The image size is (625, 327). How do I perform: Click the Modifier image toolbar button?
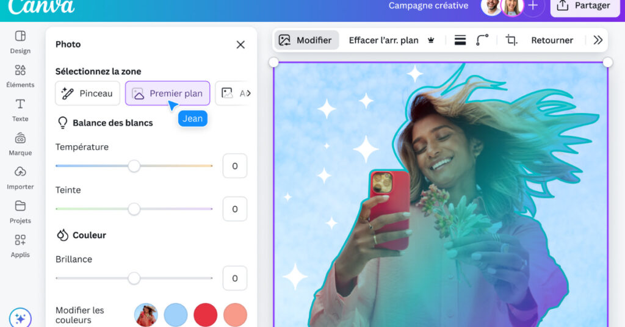pyautogui.click(x=306, y=40)
